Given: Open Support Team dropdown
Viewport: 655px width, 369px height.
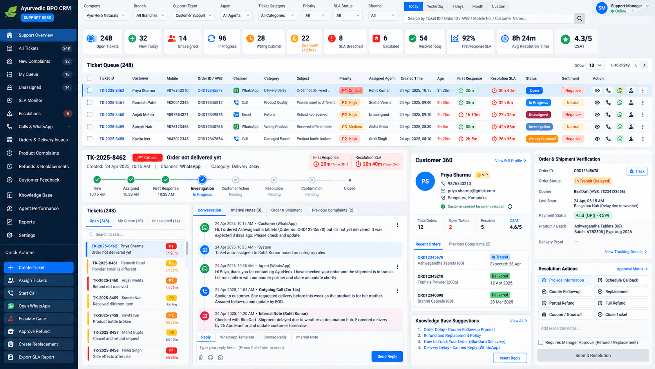Looking at the screenshot, I should [194, 16].
